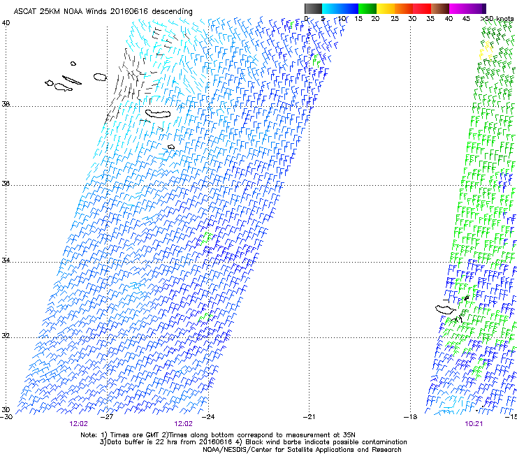Click the '40' latitude label at top left
Viewport: 517px width, 454px height.
pyautogui.click(x=6, y=23)
